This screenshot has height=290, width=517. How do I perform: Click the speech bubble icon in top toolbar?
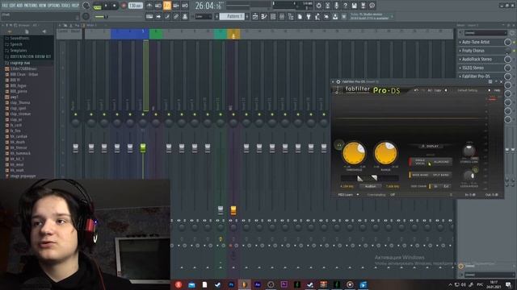coord(372,6)
